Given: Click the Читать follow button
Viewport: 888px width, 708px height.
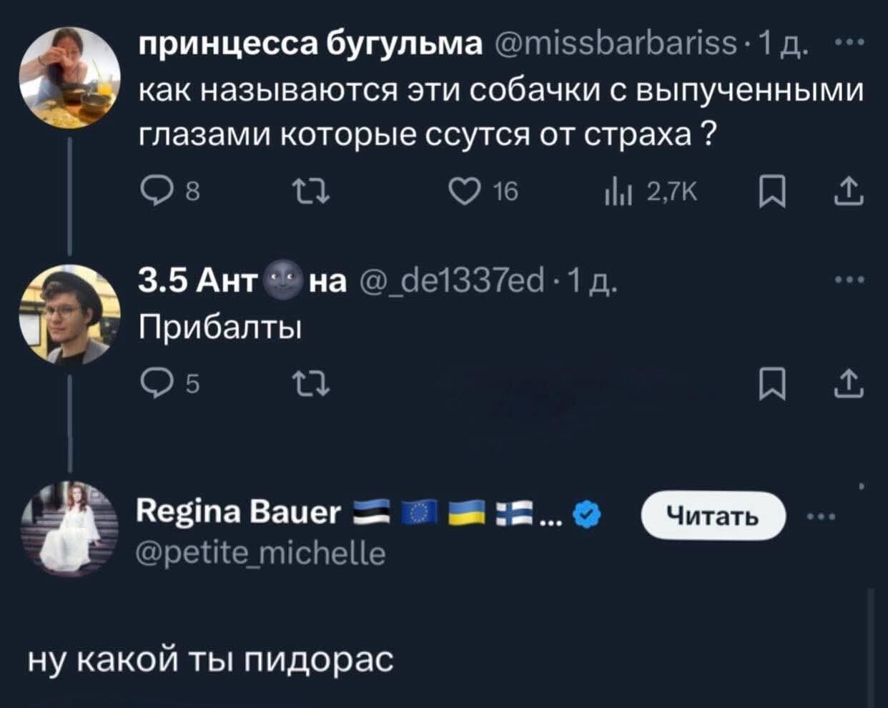Looking at the screenshot, I should 713,515.
